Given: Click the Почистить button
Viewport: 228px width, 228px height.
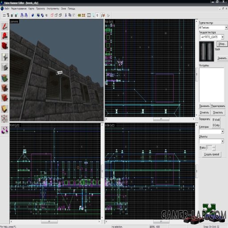Looking at the screenshot, I should tap(218, 113).
